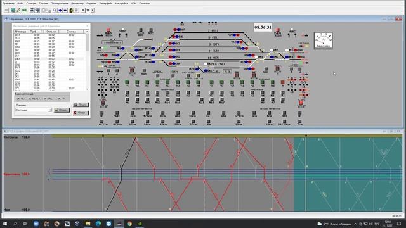Sort by Отпр. ст column header
406x228 pixels.
(51, 32)
